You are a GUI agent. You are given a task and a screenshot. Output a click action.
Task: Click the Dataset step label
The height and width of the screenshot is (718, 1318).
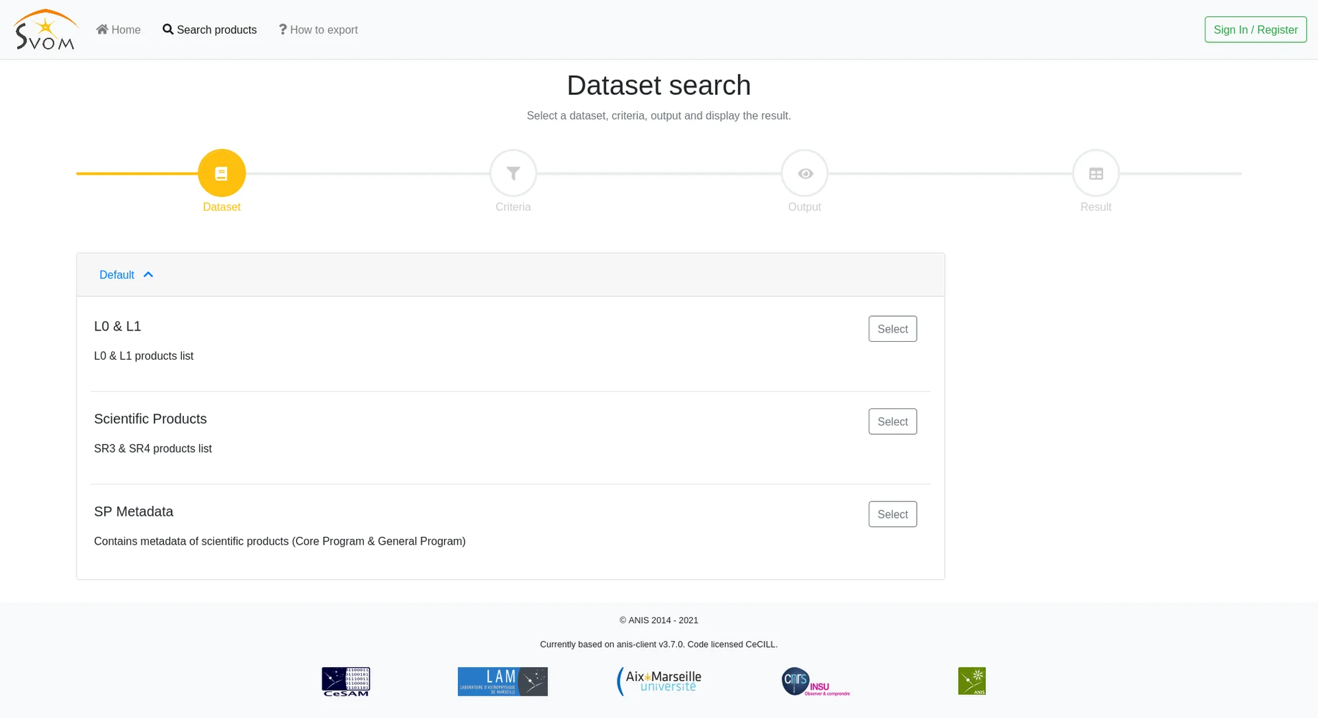(x=221, y=207)
